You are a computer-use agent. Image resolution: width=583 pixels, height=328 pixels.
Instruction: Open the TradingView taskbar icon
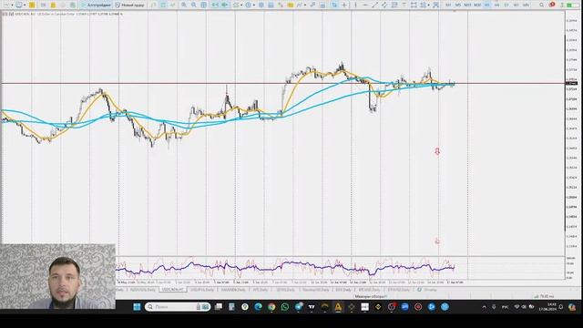pos(312,307)
